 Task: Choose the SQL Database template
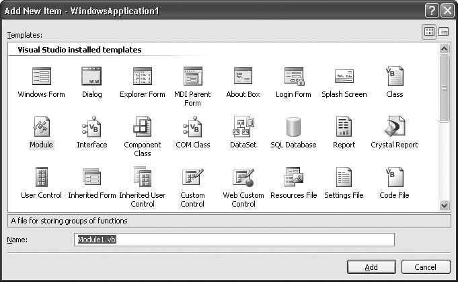pos(293,127)
